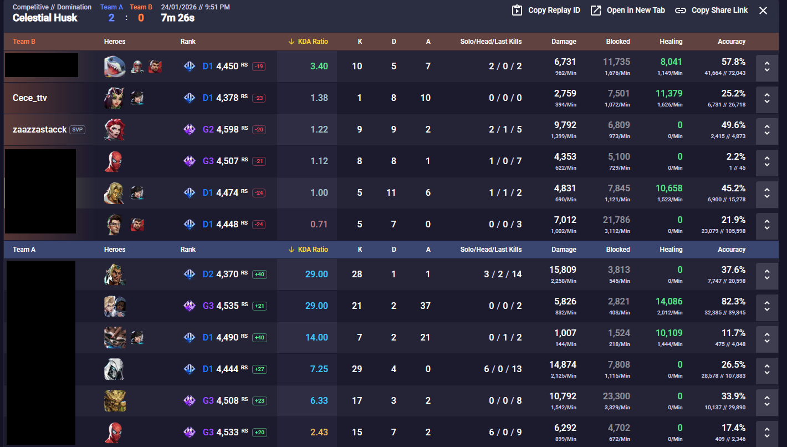Click the Mantis hero icon for Cece_ttv

click(x=115, y=98)
